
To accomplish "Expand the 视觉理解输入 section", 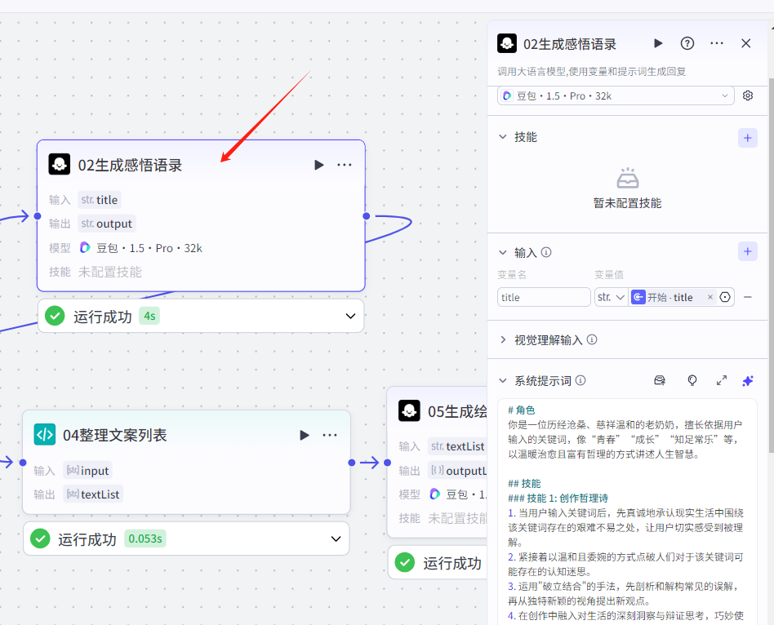I will coord(505,340).
